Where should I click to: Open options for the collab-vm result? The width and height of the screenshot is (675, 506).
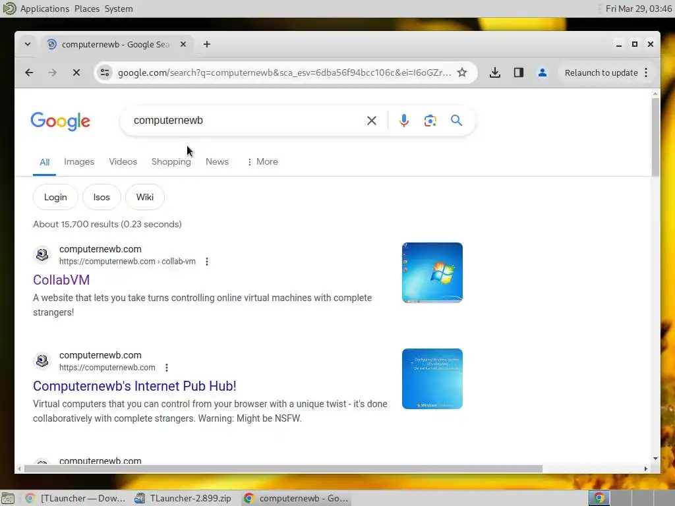click(x=207, y=262)
